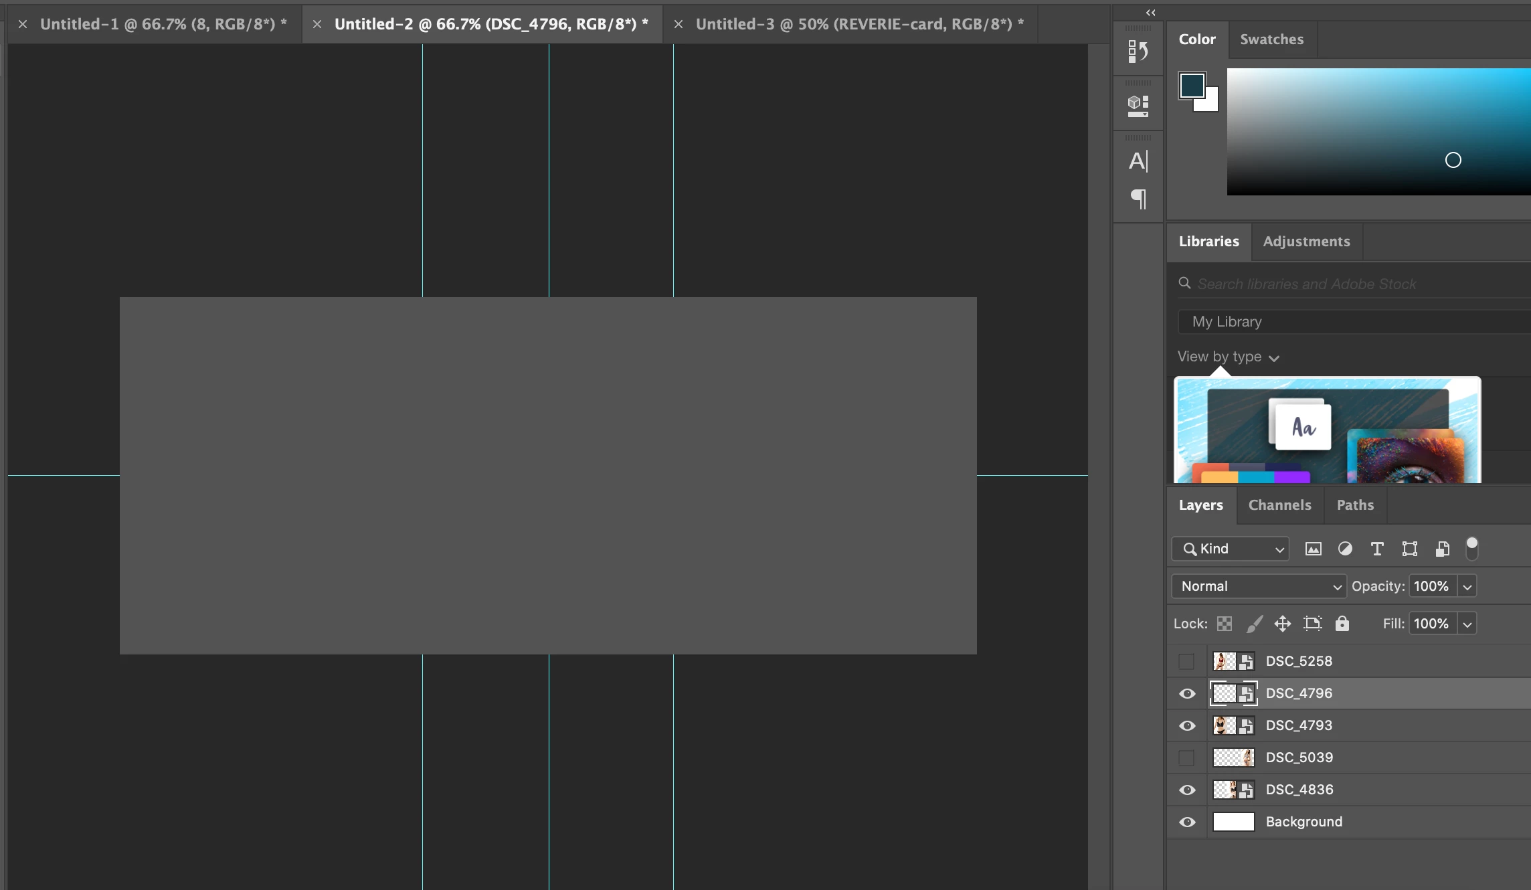Open the Paragraph panel icon
Image resolution: width=1531 pixels, height=890 pixels.
coord(1138,199)
